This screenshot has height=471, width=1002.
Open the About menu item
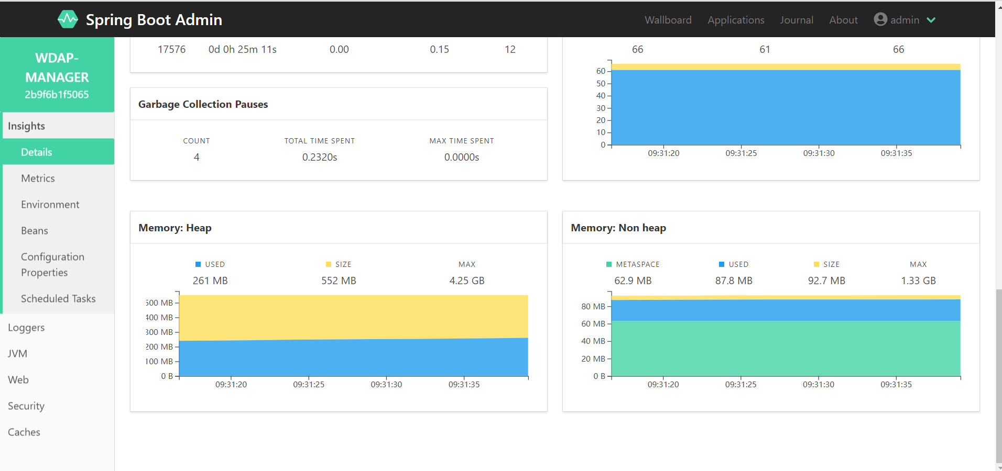click(843, 20)
